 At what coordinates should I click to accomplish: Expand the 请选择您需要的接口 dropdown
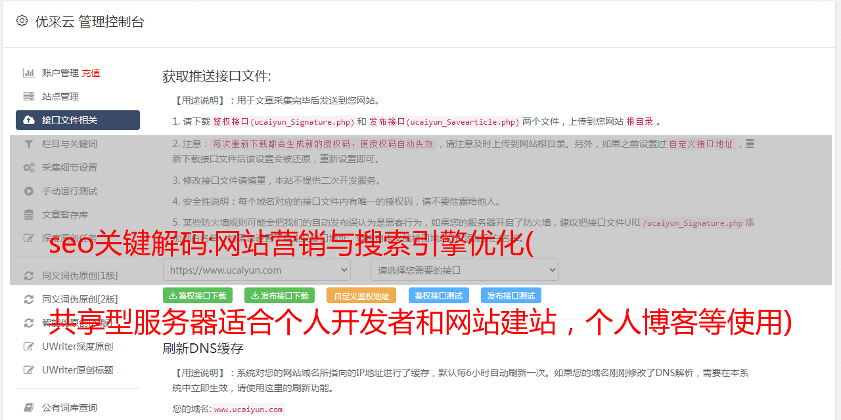point(465,270)
